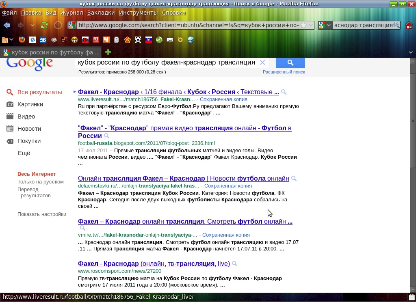Open the most visited folder bookmark dropdown
Screen dimensions: 416x302
point(7,40)
